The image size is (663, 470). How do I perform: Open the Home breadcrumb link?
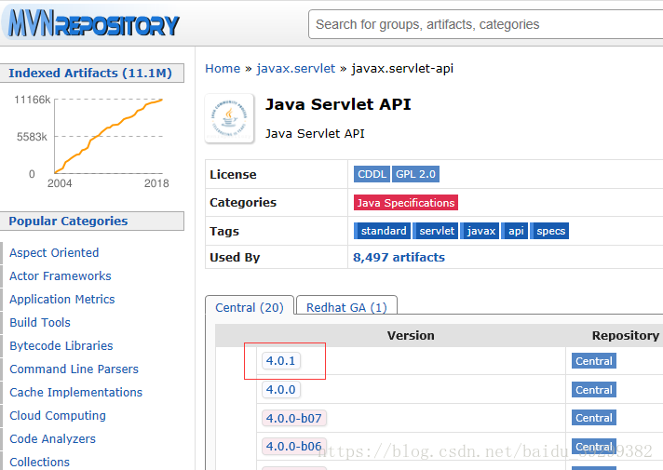point(223,69)
